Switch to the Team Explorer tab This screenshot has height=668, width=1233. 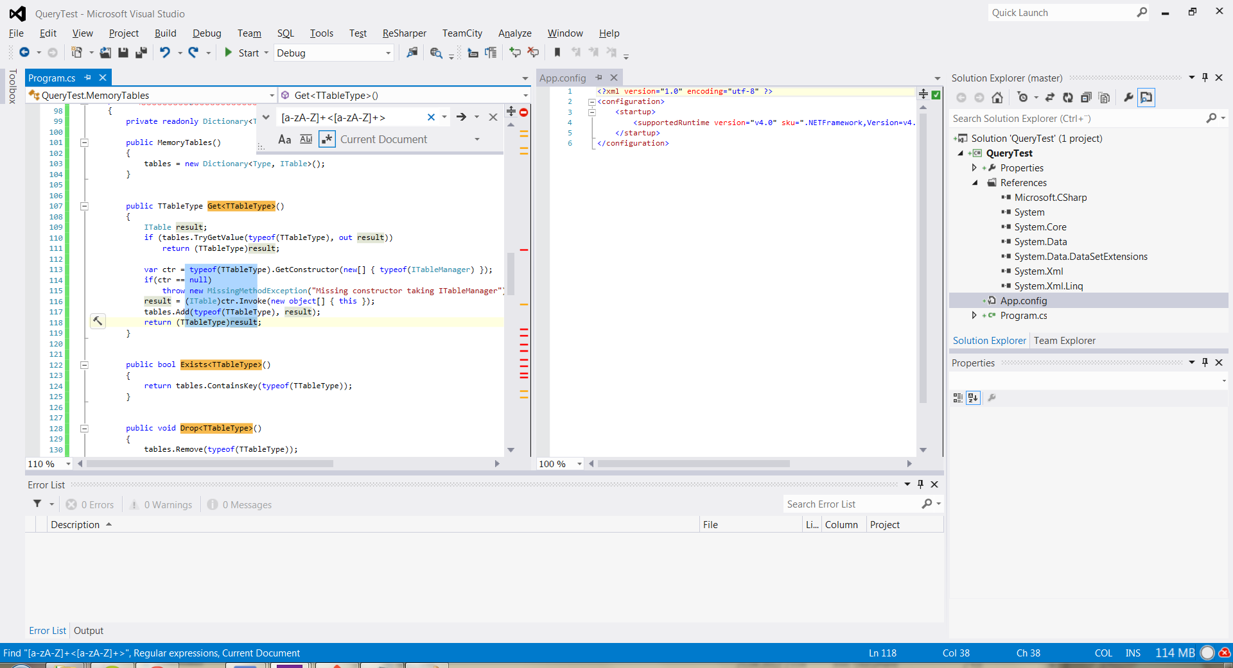[1065, 341]
